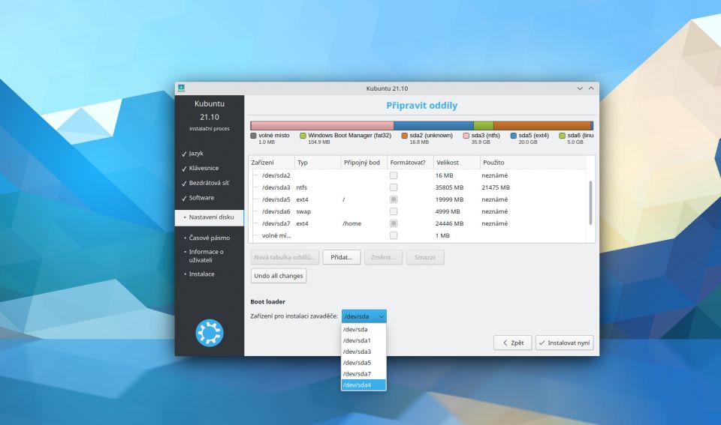This screenshot has width=721, height=425.
Task: Sort by the Velikost column header
Action: coord(457,163)
